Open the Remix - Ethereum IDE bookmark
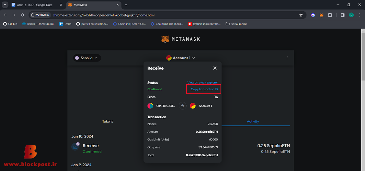Image resolution: width=365 pixels, height=171 pixels. coord(38,24)
